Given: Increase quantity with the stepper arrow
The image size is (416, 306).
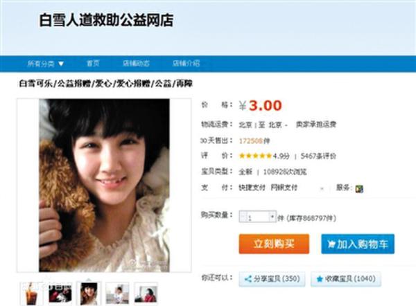Looking at the screenshot, I should 272,217.
